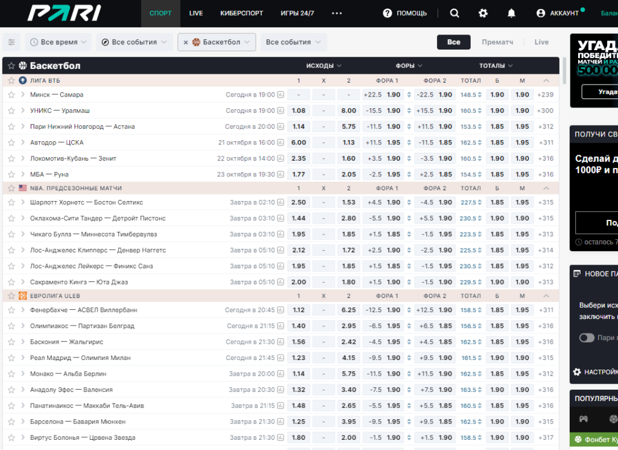Click the PARI logo
The height and width of the screenshot is (450, 618).
coord(64,13)
